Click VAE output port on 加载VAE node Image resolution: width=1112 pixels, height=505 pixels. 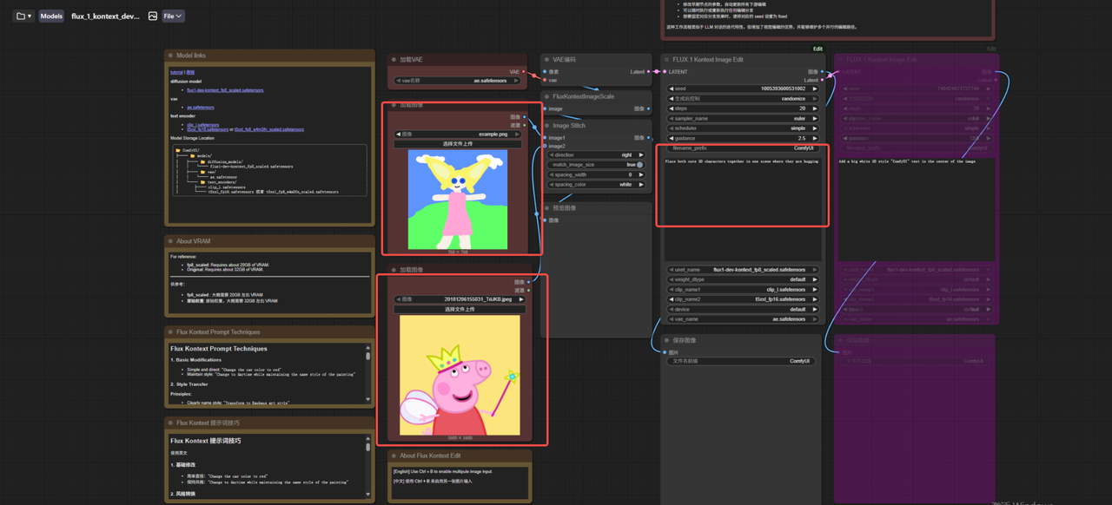[523, 72]
